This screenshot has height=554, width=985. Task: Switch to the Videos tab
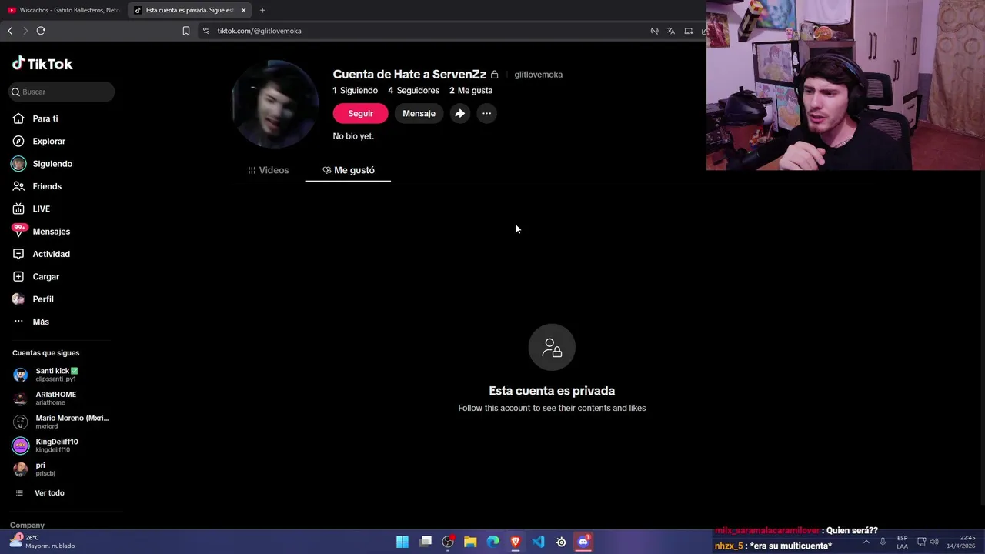[x=269, y=170]
